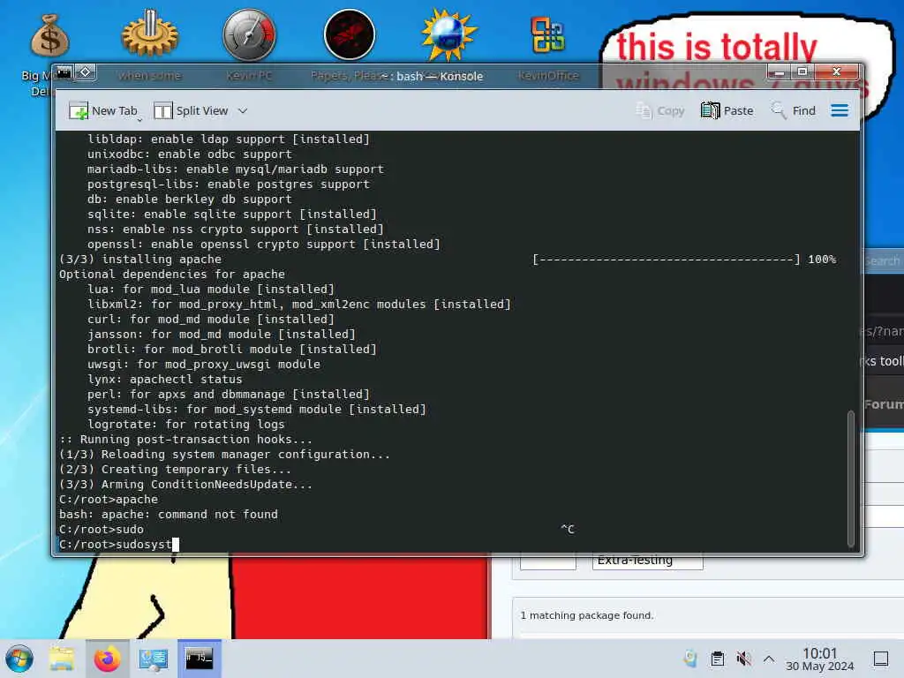Open the Papers, Please desktop icon

[350, 34]
